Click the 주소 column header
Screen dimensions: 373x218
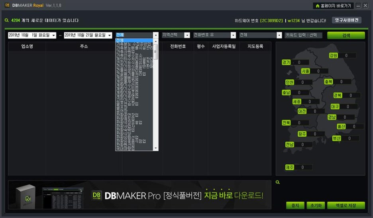(84, 46)
